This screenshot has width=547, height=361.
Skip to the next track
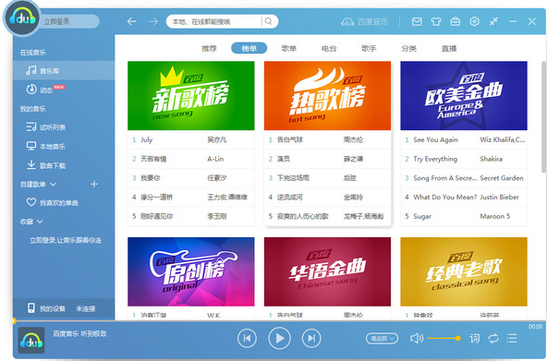(311, 338)
